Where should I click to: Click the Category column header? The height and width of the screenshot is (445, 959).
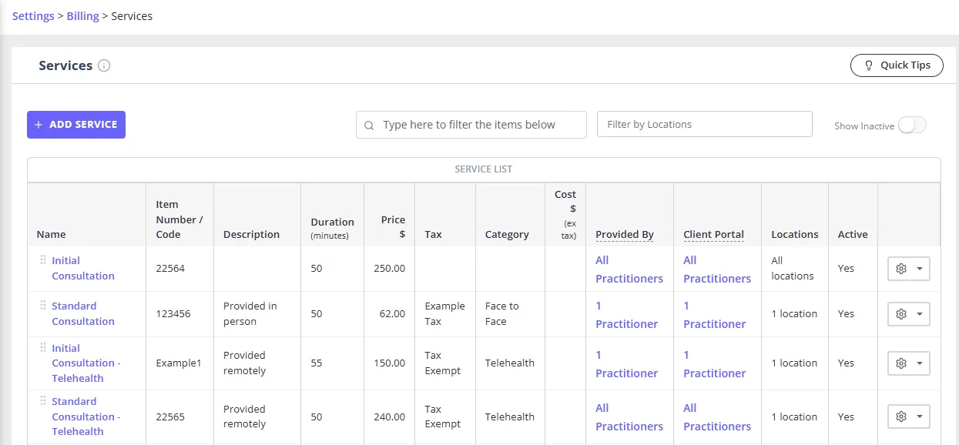(507, 234)
